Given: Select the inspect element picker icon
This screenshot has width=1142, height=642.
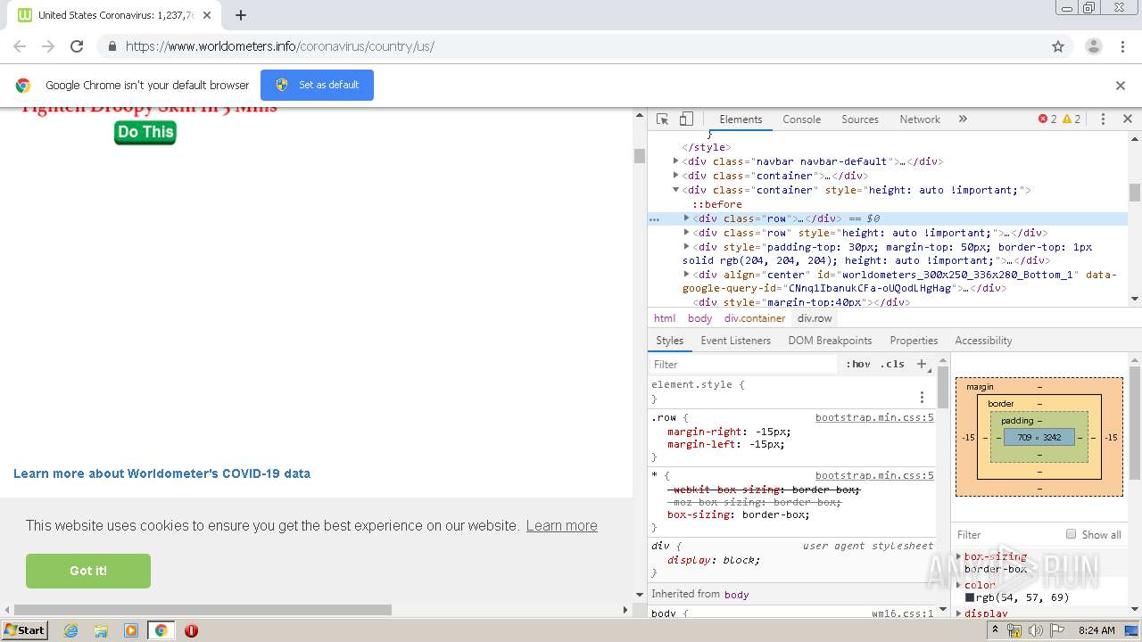Looking at the screenshot, I should tap(662, 119).
